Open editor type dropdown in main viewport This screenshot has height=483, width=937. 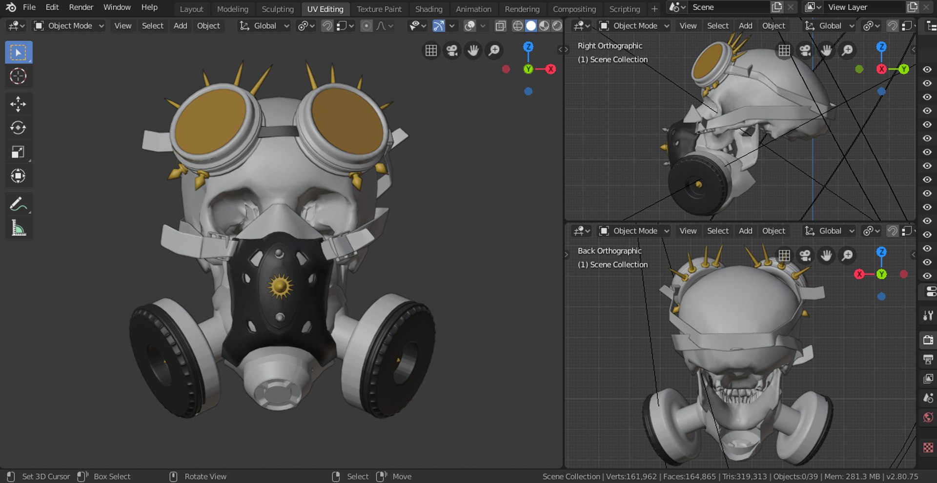17,26
